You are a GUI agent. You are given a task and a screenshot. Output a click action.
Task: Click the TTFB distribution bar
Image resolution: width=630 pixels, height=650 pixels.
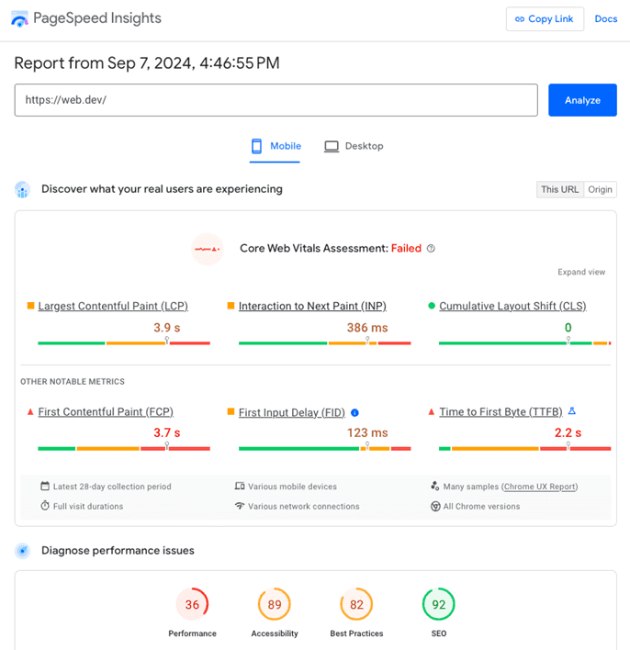pyautogui.click(x=524, y=449)
